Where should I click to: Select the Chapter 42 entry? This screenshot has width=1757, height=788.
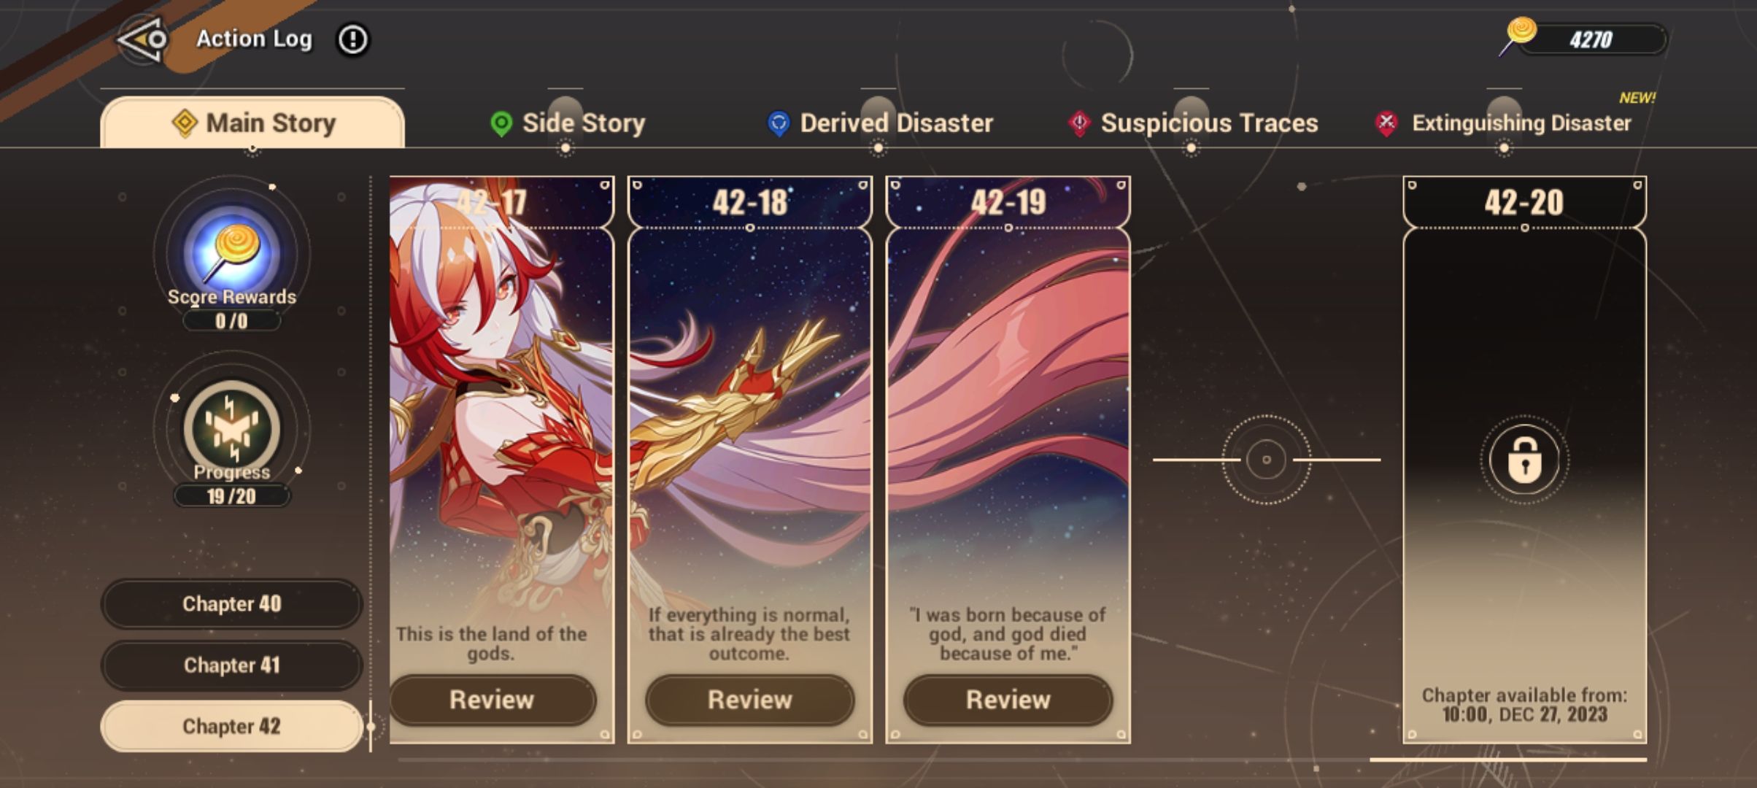[231, 727]
